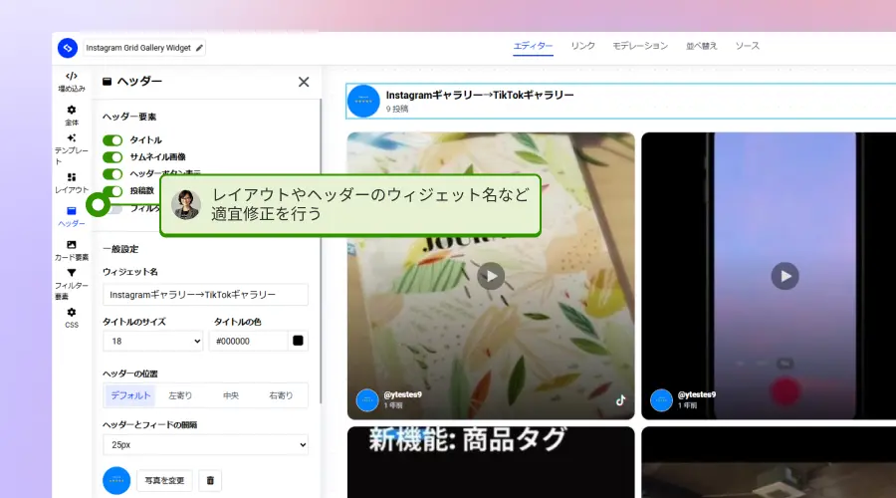Screen dimensions: 896x498
Task: Click the ヘッダー要素 section heading
Action: click(x=129, y=117)
